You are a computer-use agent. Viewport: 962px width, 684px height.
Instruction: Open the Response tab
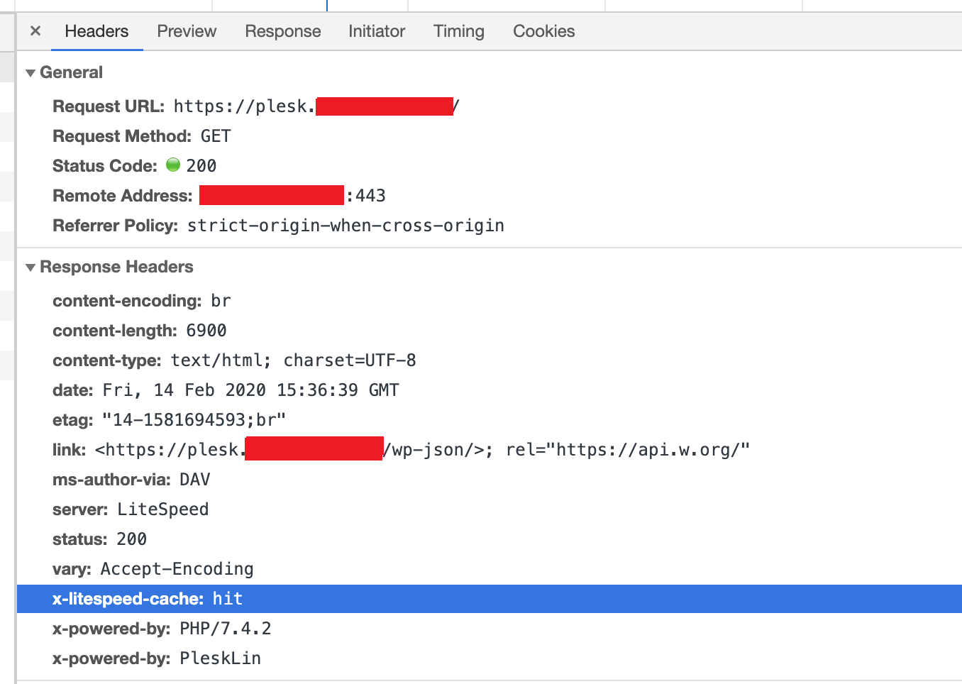[282, 31]
